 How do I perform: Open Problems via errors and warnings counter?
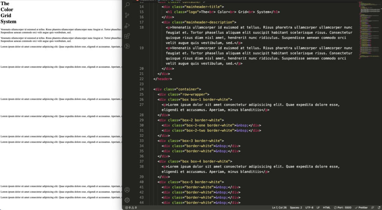click(x=131, y=207)
